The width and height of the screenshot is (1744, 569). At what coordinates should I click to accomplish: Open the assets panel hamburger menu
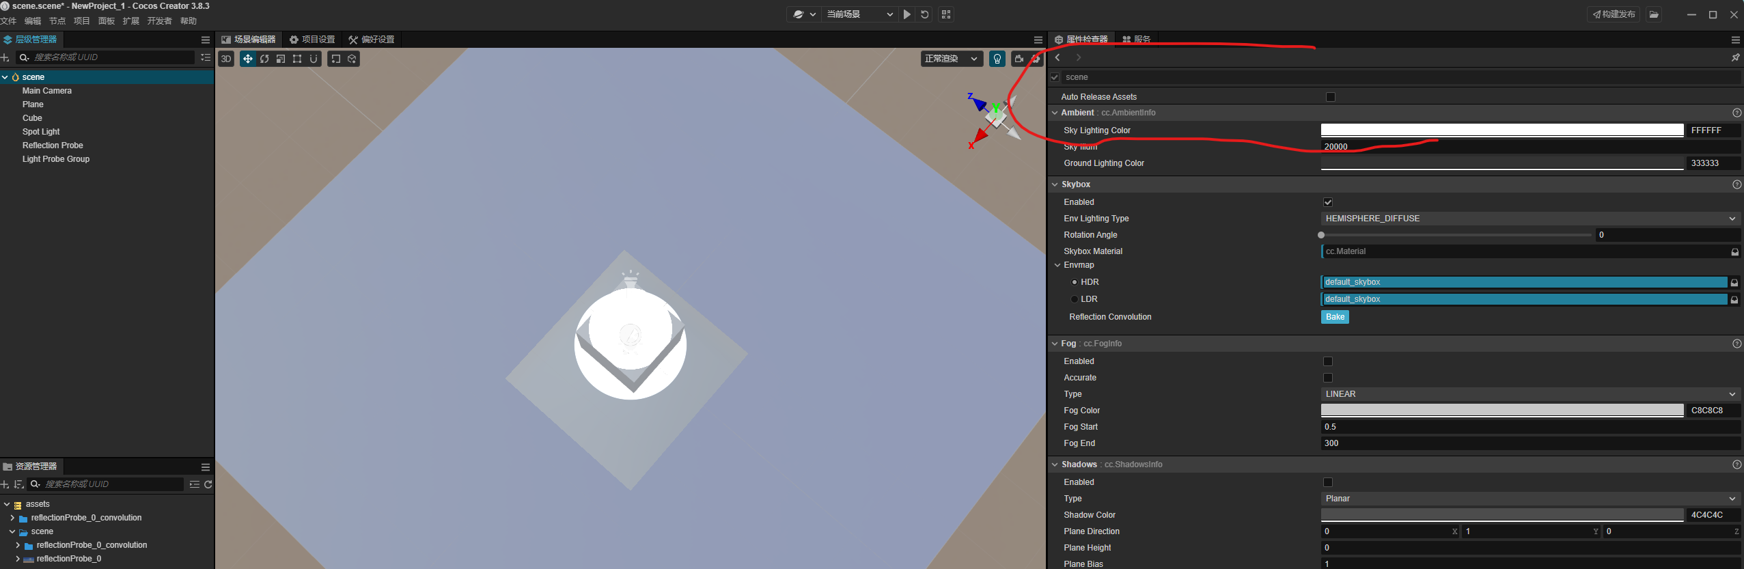[x=206, y=467]
